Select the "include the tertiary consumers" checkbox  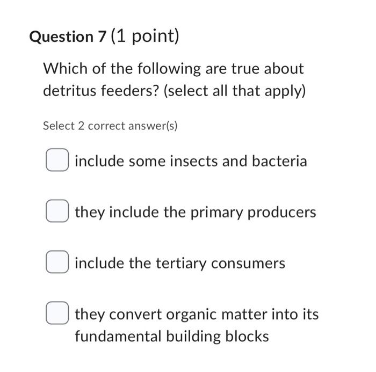[57, 262]
